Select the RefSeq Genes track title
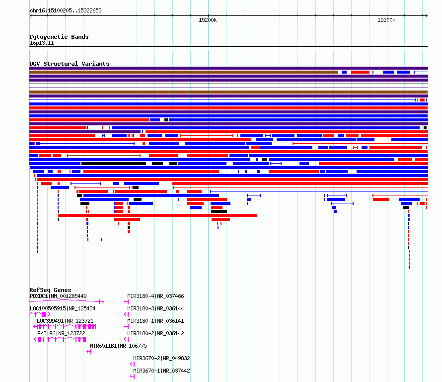442x382 pixels. click(x=50, y=290)
